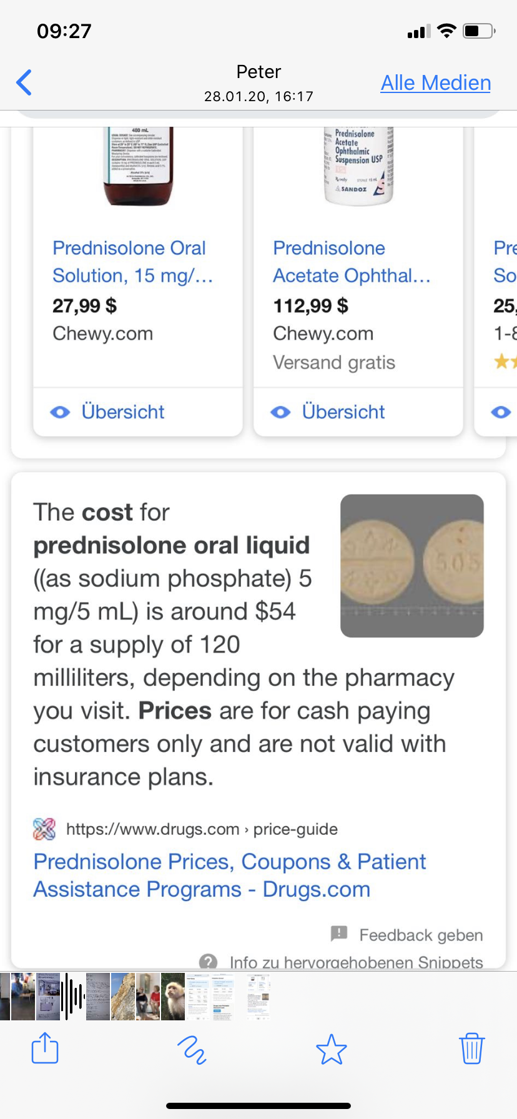Image resolution: width=517 pixels, height=1119 pixels.
Task: Tap the question mark info icon
Action: (x=208, y=962)
